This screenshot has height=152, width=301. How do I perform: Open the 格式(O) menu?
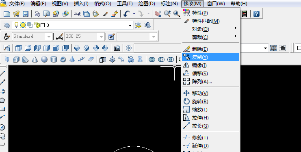click(x=103, y=4)
